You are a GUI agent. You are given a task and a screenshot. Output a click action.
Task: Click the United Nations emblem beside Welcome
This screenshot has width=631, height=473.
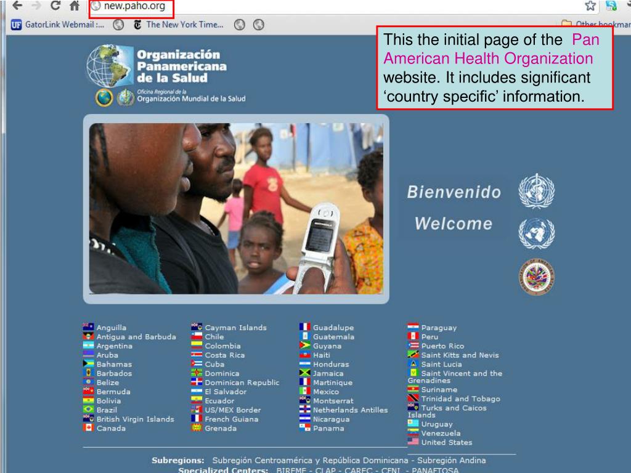coord(537,233)
